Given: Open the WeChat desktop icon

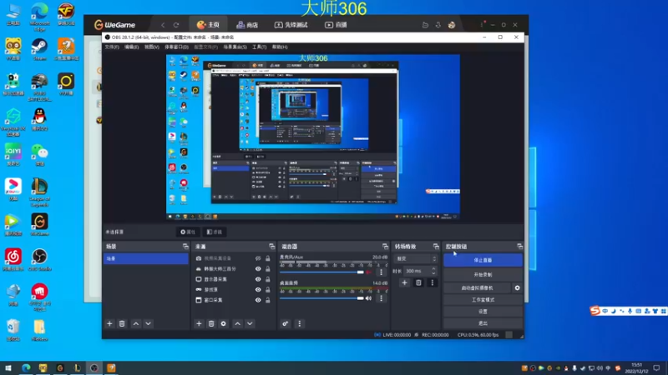Looking at the screenshot, I should click(39, 155).
